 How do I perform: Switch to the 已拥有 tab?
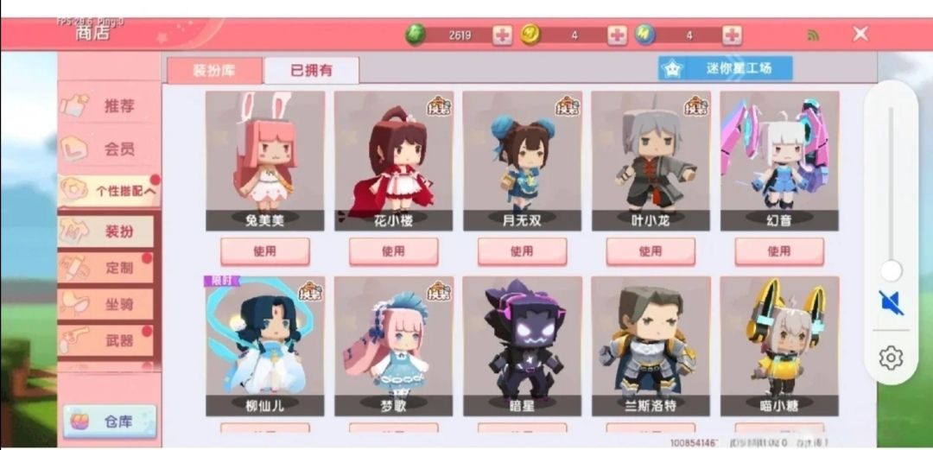click(311, 70)
